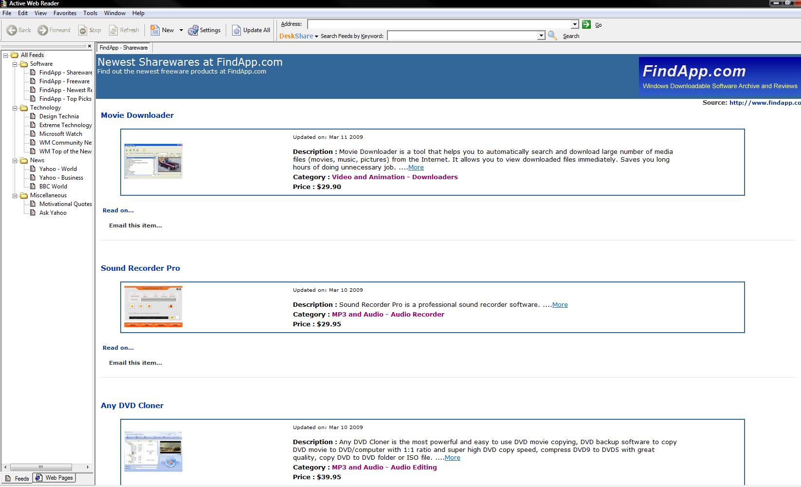
Task: Click the Feeds tab icon at bottom
Action: click(x=8, y=479)
